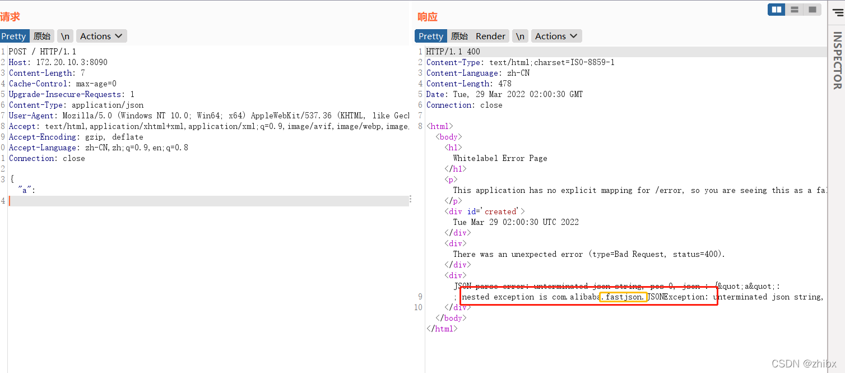Open Actions dropdown in request panel

[x=101, y=36]
